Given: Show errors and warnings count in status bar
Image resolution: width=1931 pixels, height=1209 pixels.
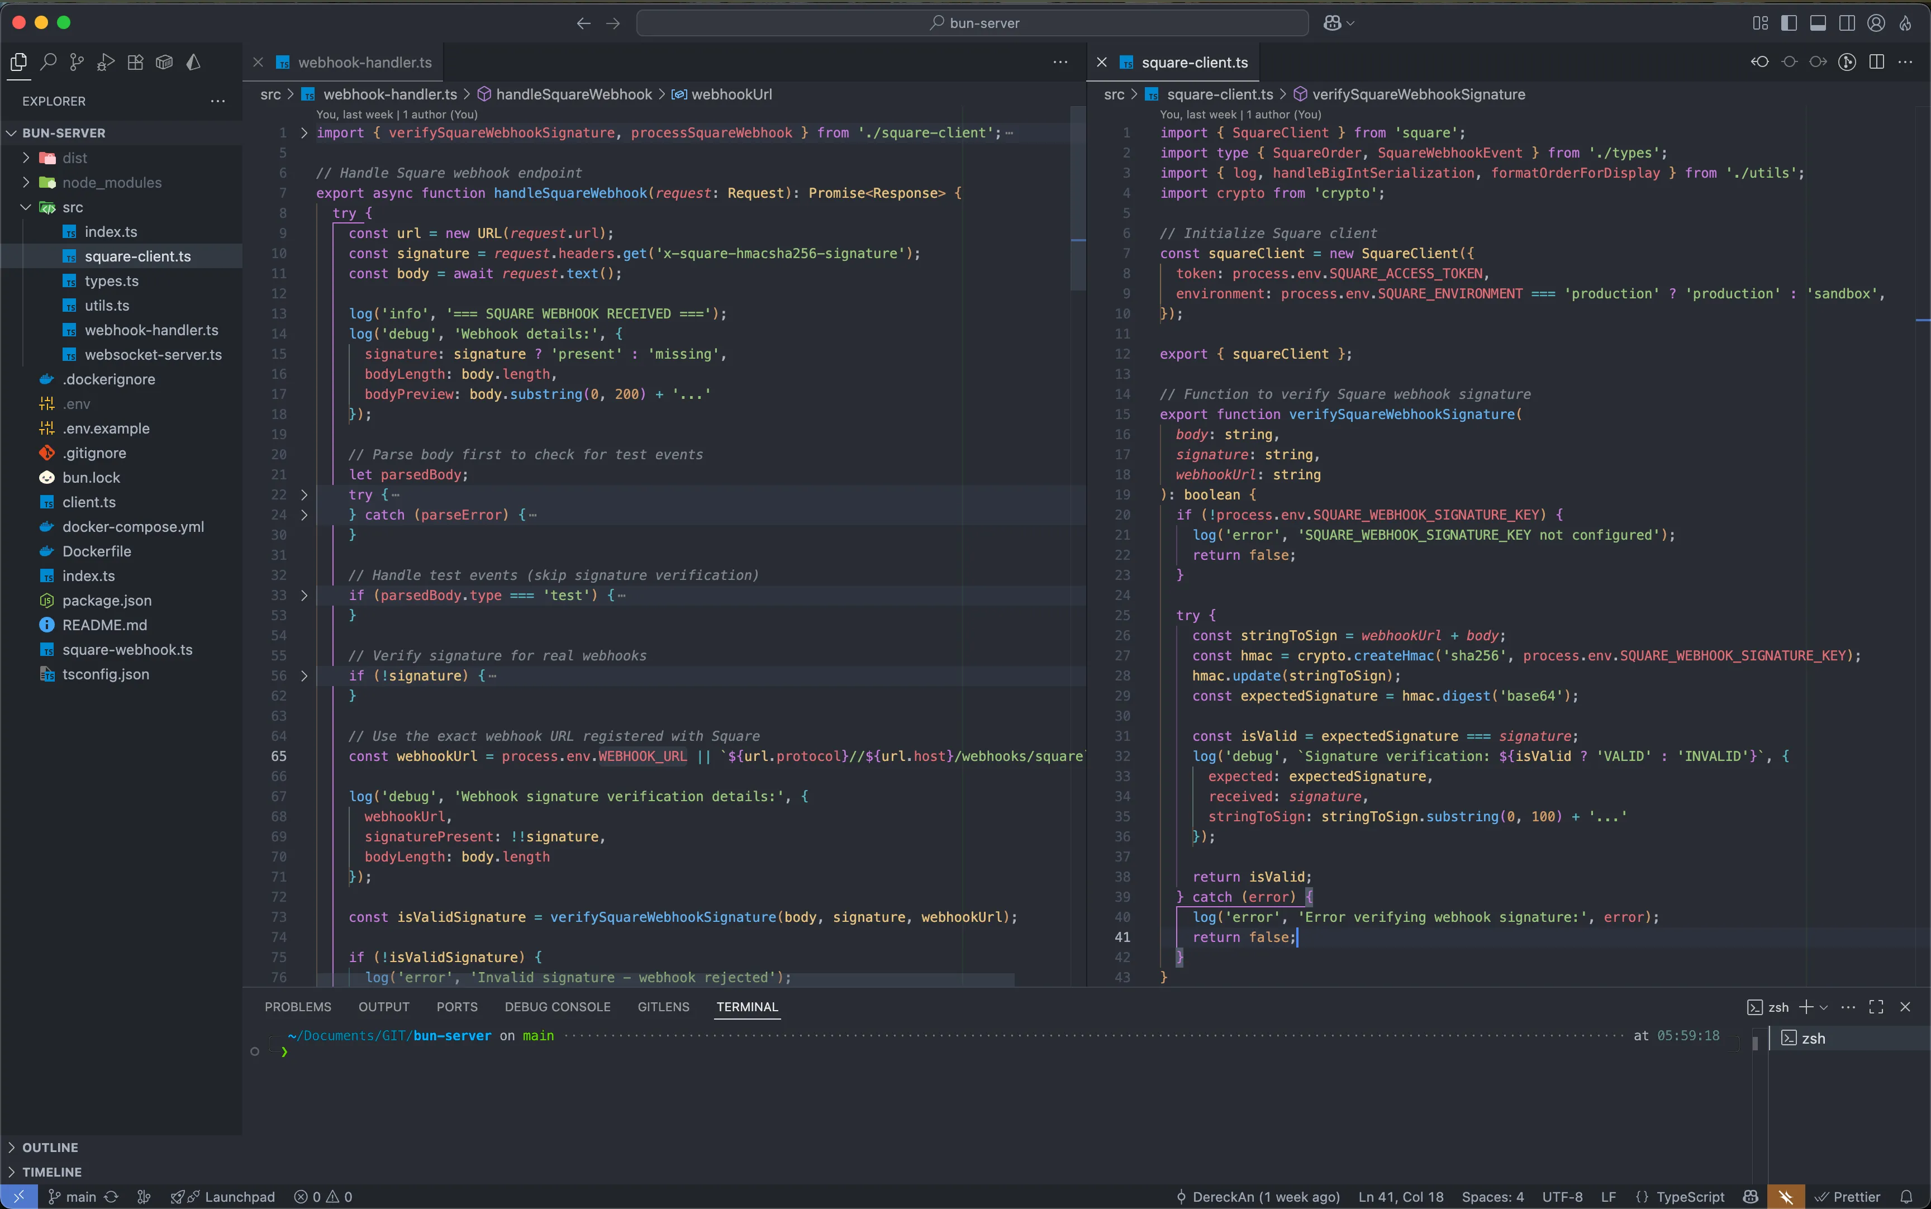Looking at the screenshot, I should pyautogui.click(x=323, y=1196).
